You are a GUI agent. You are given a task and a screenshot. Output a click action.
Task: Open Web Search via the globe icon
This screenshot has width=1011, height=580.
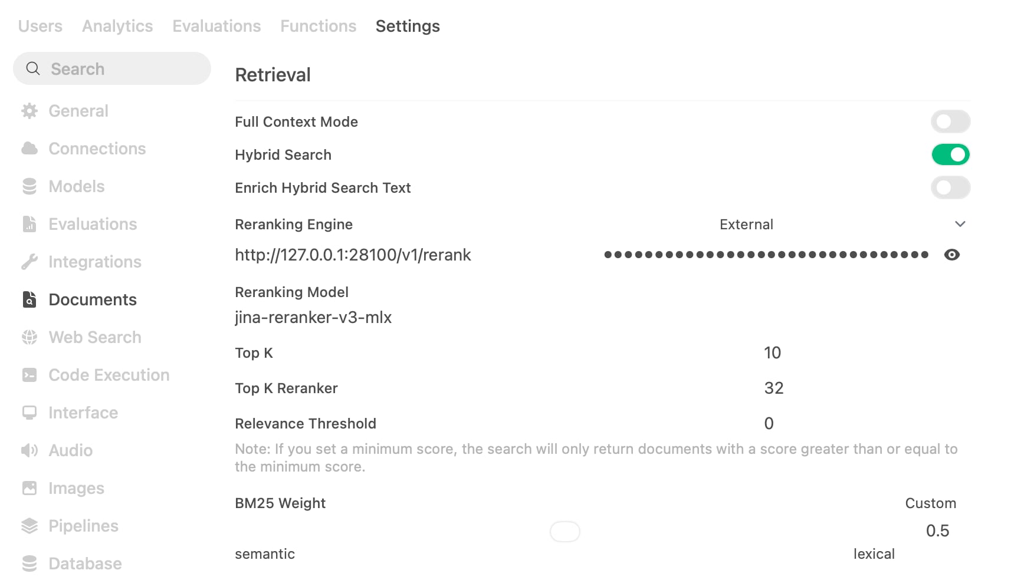[x=29, y=337]
